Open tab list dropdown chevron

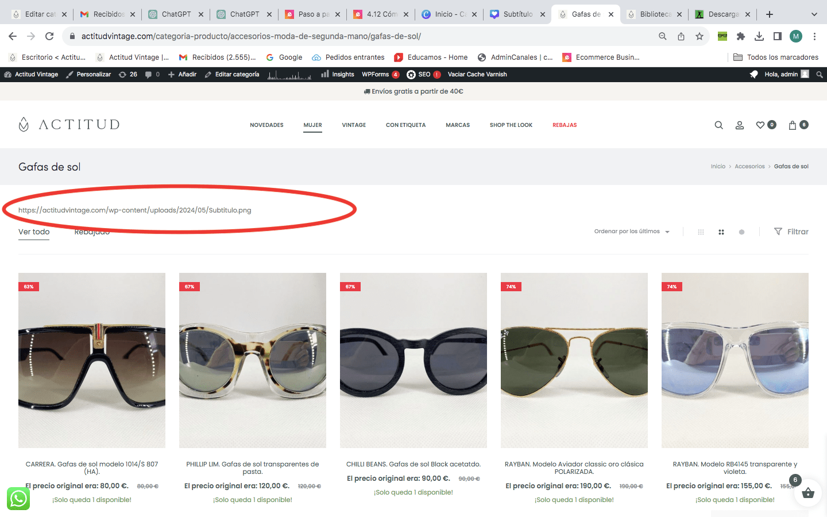814,14
